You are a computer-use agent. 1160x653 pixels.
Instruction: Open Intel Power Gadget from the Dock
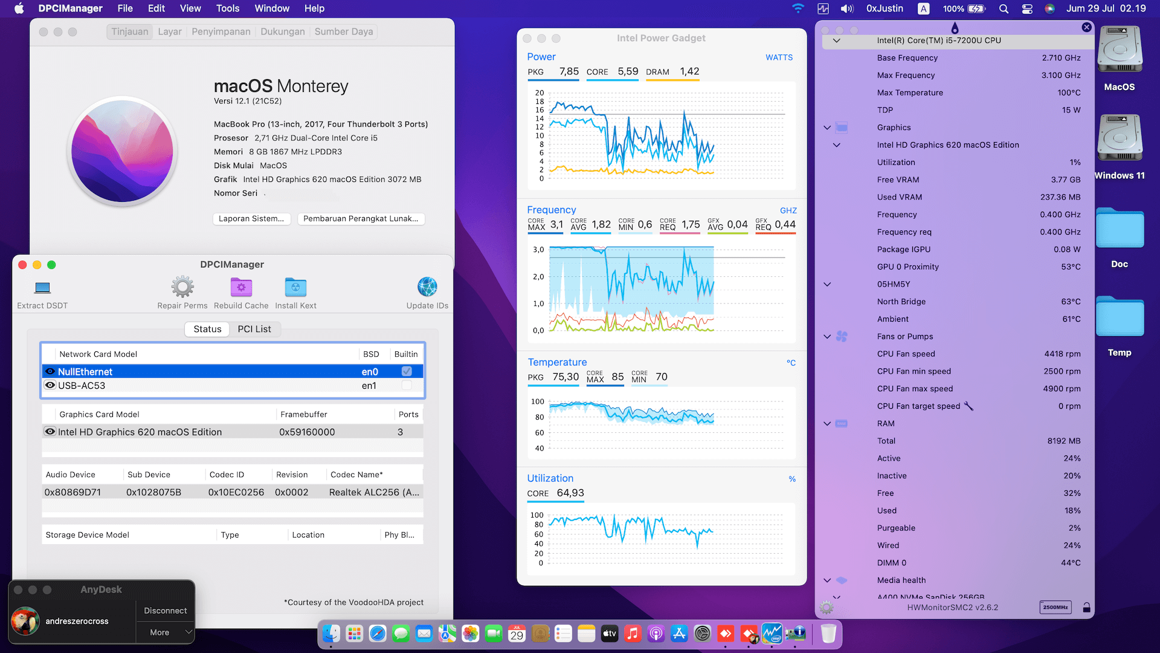[772, 633]
